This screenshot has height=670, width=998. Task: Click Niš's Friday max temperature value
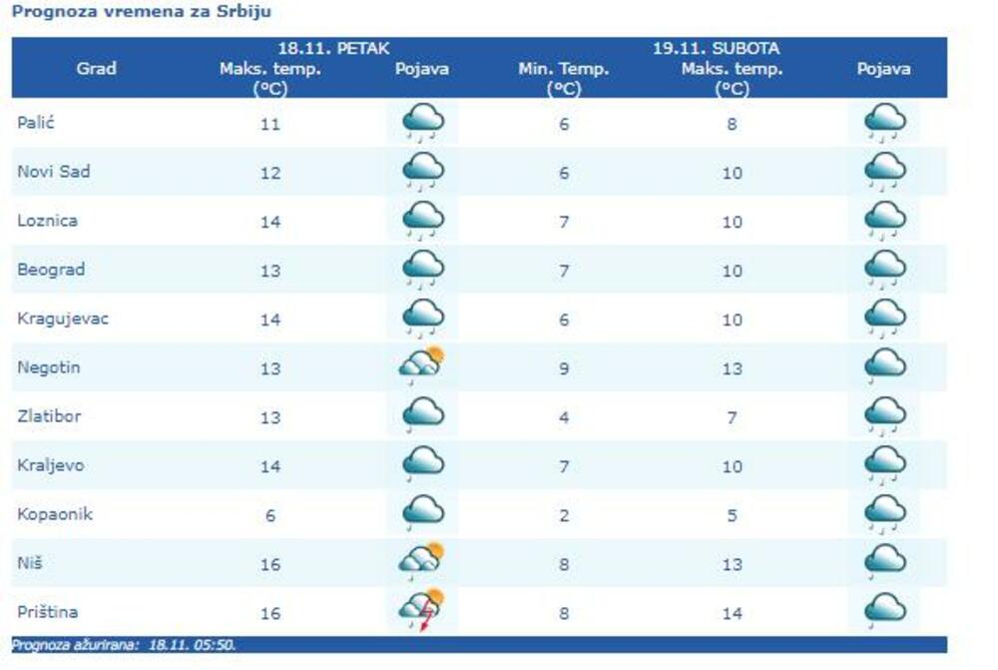269,564
